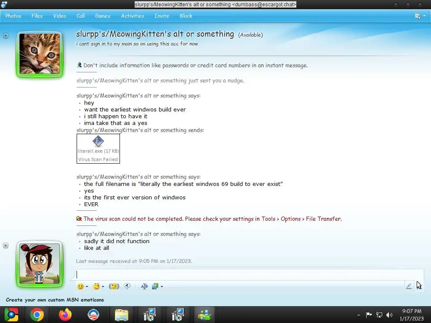Open the emoticon picker

pyautogui.click(x=80, y=286)
